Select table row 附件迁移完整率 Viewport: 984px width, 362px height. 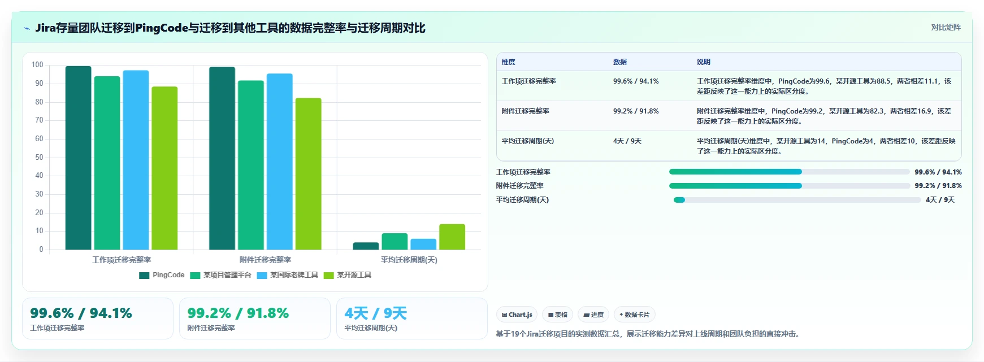729,116
